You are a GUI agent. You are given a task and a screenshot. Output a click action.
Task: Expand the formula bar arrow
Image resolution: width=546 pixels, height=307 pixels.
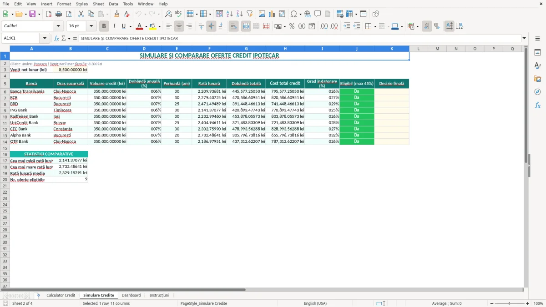524,38
